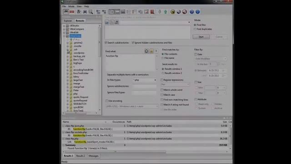Select the Find duplicates mode radio
Screen dimensions: 291x164
click(195, 29)
